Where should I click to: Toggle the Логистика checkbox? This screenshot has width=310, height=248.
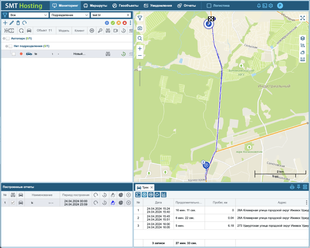(x=209, y=6)
